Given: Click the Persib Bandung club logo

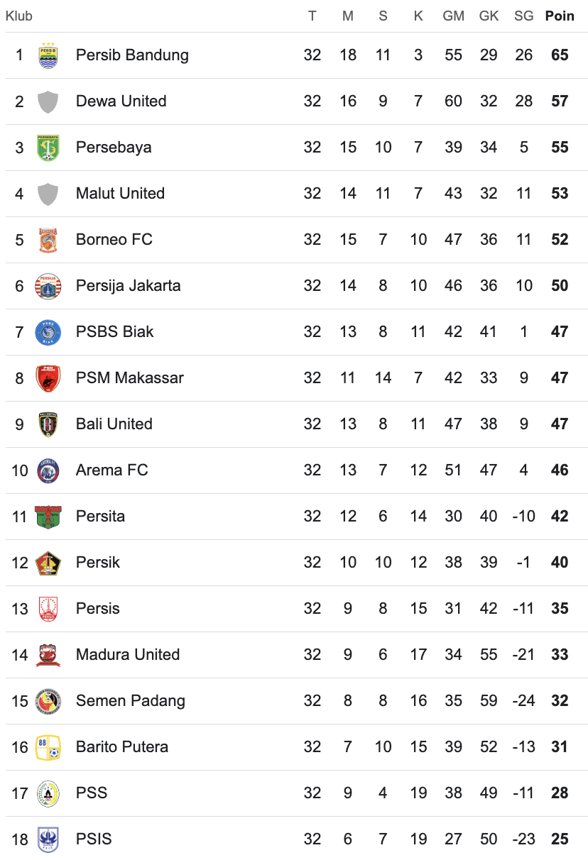Looking at the screenshot, I should [48, 55].
